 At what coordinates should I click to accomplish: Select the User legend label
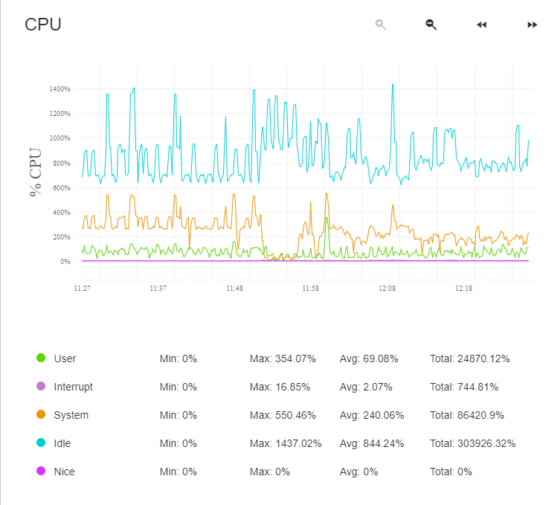coord(65,358)
